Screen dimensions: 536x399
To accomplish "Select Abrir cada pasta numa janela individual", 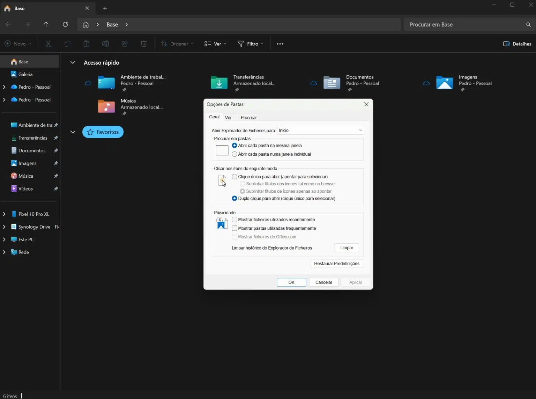I will (234, 154).
